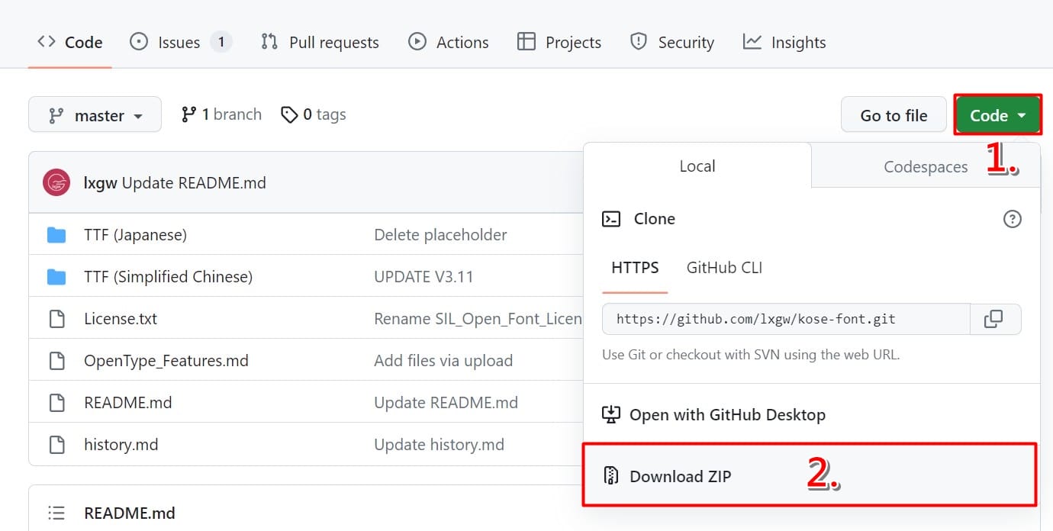The width and height of the screenshot is (1053, 531).
Task: Select the GitHub CLI clone option
Action: click(x=724, y=268)
